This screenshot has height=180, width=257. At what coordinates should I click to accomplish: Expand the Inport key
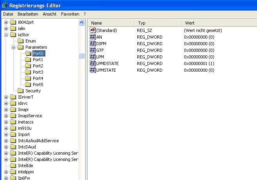[x=6, y=135]
